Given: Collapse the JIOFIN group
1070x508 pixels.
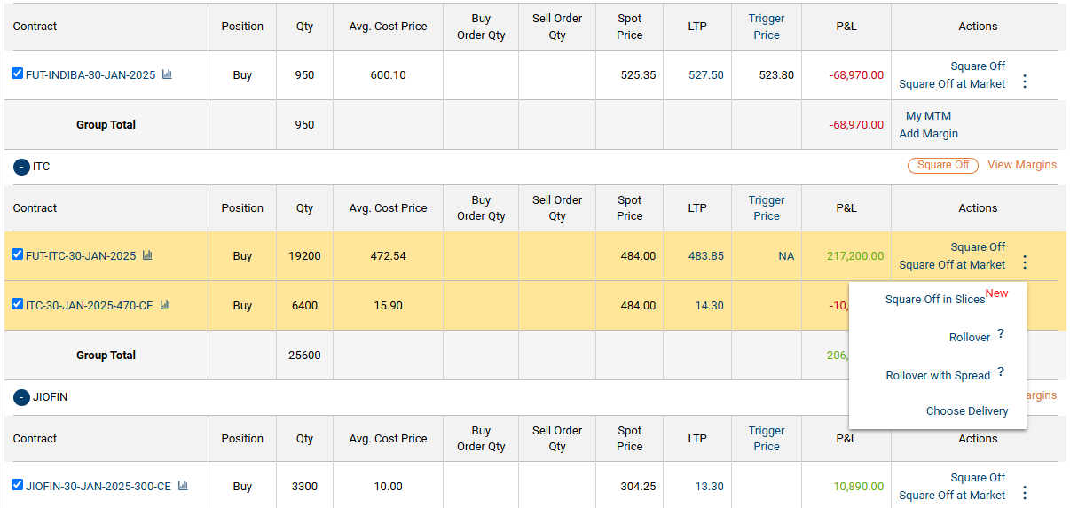Looking at the screenshot, I should pyautogui.click(x=21, y=397).
